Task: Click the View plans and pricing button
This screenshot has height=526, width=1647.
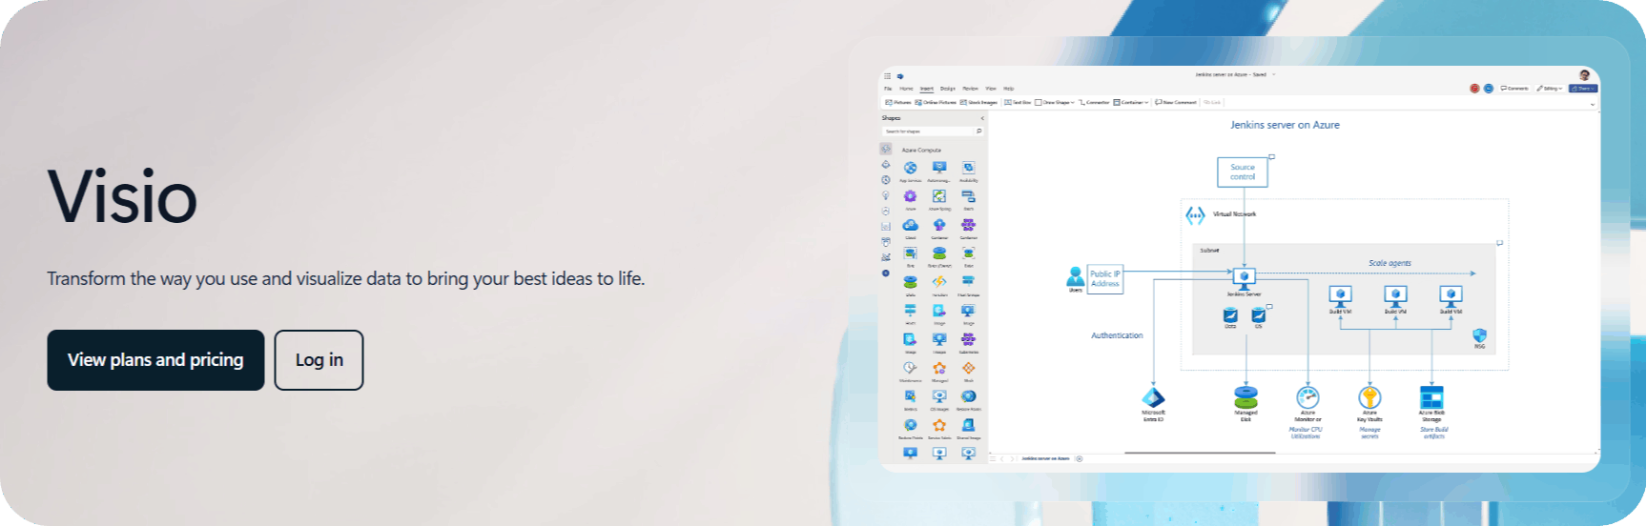Action: (155, 360)
